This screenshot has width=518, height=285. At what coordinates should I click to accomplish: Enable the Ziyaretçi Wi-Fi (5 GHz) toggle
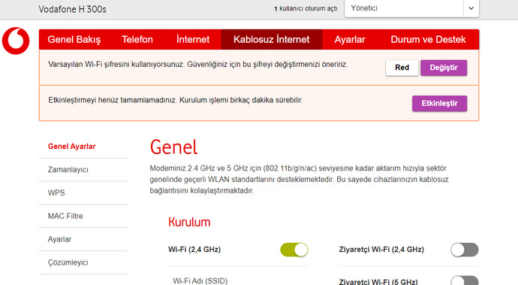(465, 280)
